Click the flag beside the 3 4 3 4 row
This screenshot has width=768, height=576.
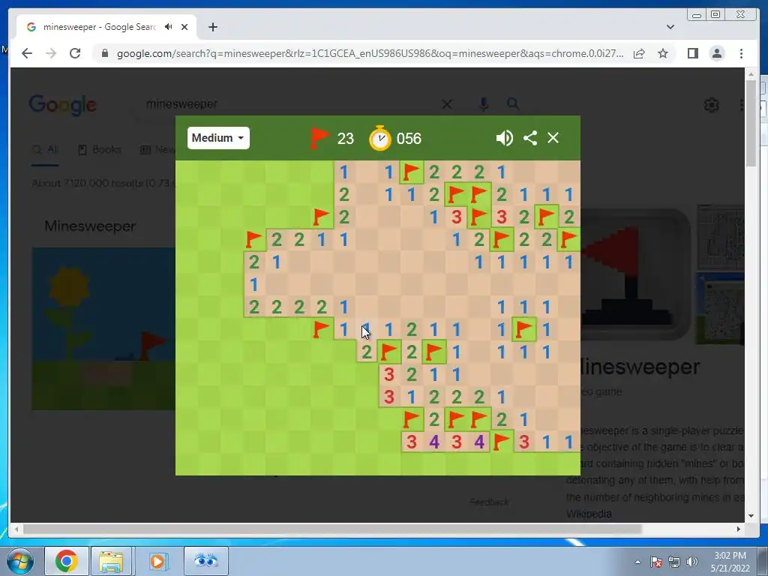click(501, 442)
